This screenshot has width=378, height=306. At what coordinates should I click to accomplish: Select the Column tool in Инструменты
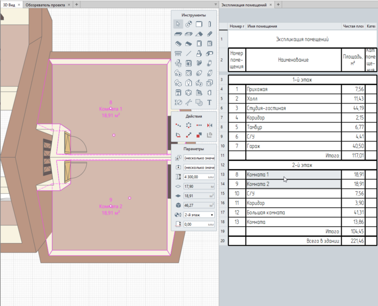click(x=209, y=24)
